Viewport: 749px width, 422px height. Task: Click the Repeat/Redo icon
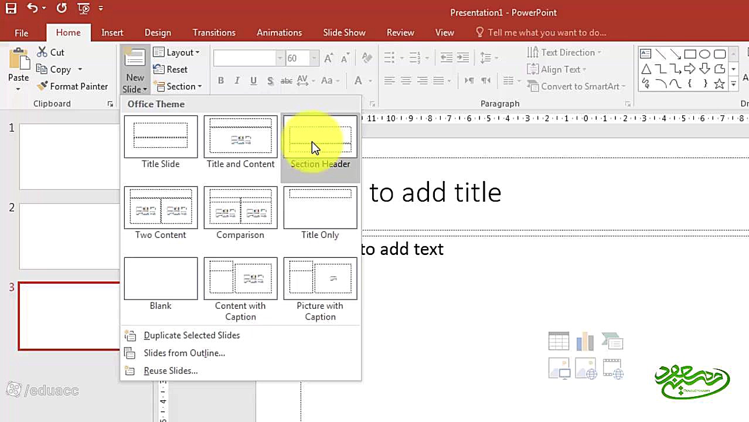pos(62,9)
